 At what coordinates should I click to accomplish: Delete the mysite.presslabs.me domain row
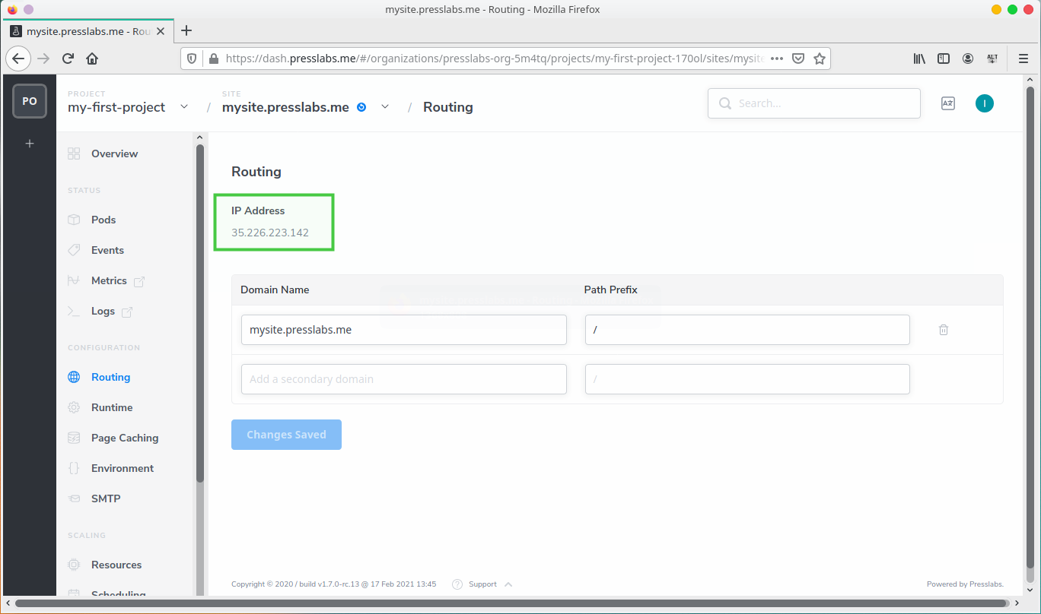944,330
